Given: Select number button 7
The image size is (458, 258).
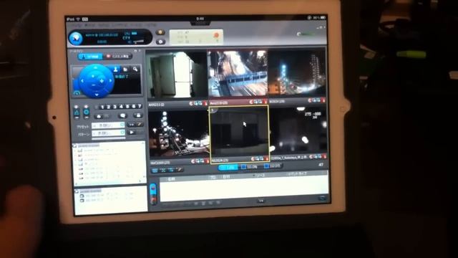Looking at the screenshot, I should coord(140,106).
